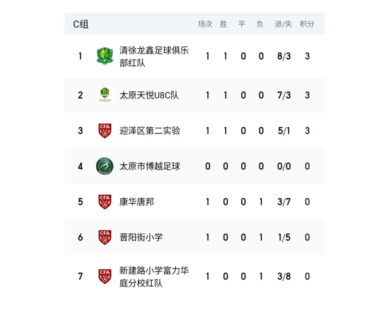Click the 太原天悦U8C队 team badge
This screenshot has height=310, width=390.
pos(105,95)
